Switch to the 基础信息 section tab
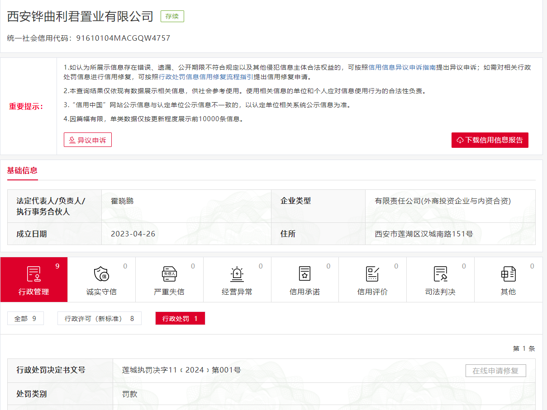Image resolution: width=547 pixels, height=410 pixels. click(x=22, y=170)
